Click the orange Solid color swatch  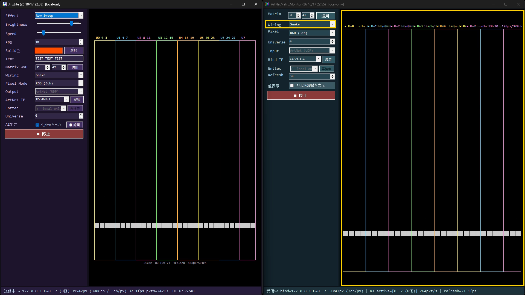pos(49,51)
